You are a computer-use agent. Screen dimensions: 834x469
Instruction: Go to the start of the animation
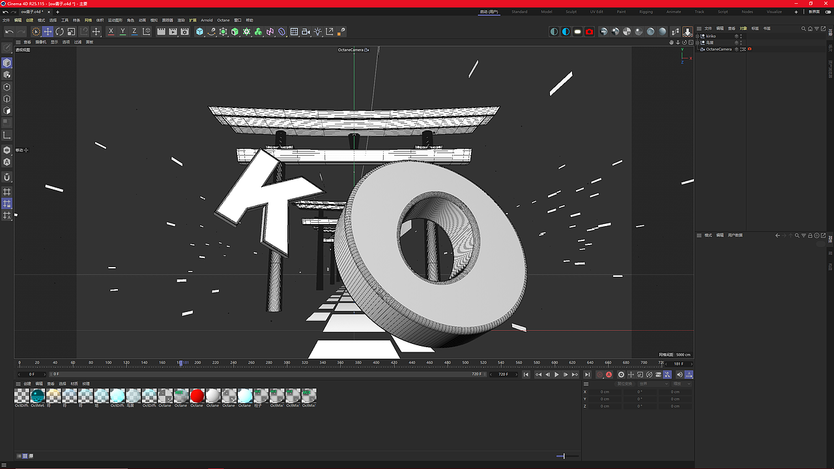click(x=526, y=375)
